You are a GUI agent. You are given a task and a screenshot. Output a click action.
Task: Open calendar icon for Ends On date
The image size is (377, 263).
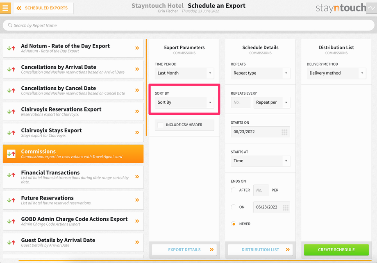pos(285,207)
